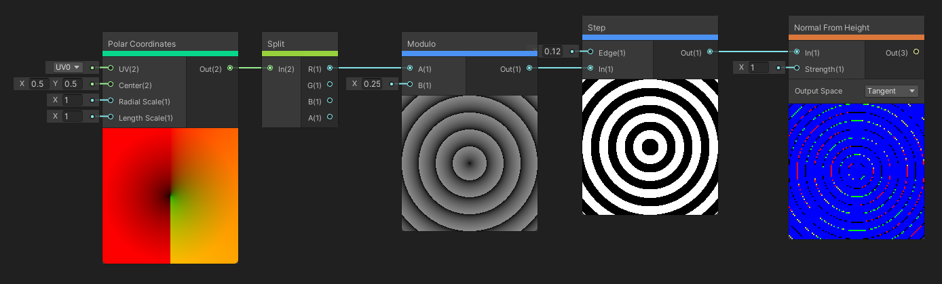Click the Split node A(1) output port
The width and height of the screenshot is (942, 284).
(x=330, y=117)
